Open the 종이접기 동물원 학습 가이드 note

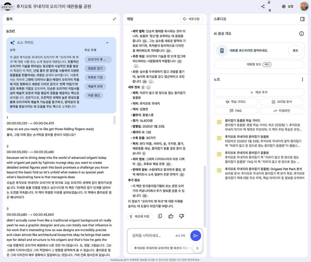[242, 120]
